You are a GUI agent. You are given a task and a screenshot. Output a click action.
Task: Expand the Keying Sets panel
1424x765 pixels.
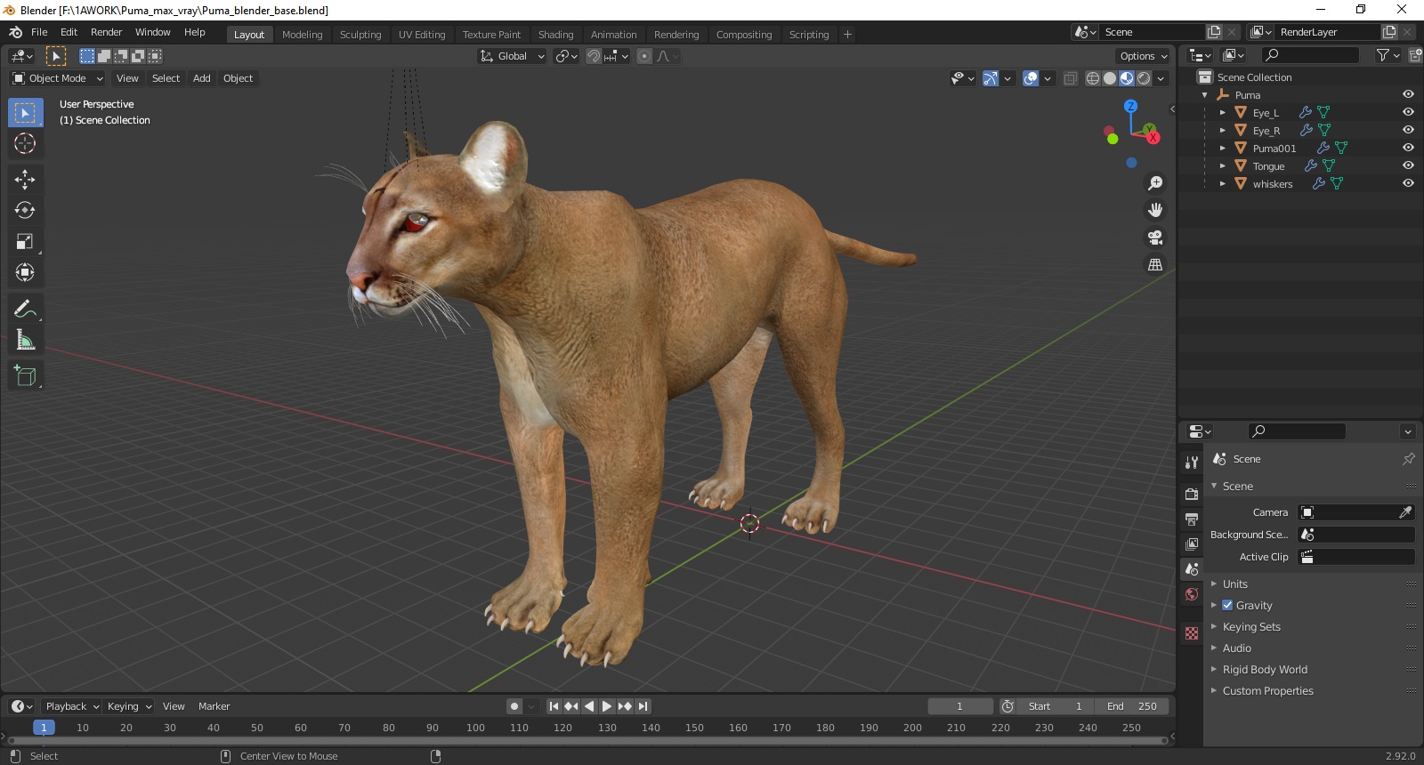[x=1251, y=626]
